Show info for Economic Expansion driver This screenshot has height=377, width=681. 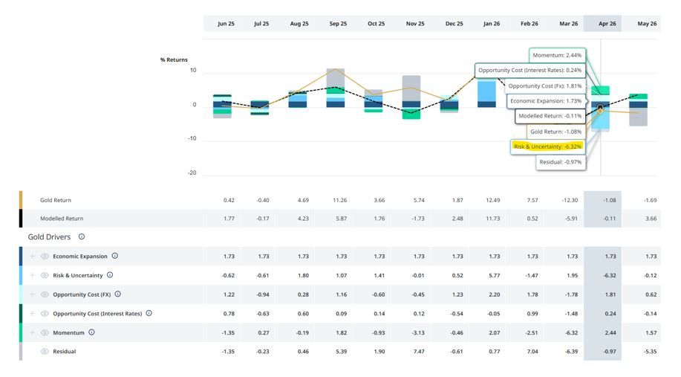click(115, 256)
